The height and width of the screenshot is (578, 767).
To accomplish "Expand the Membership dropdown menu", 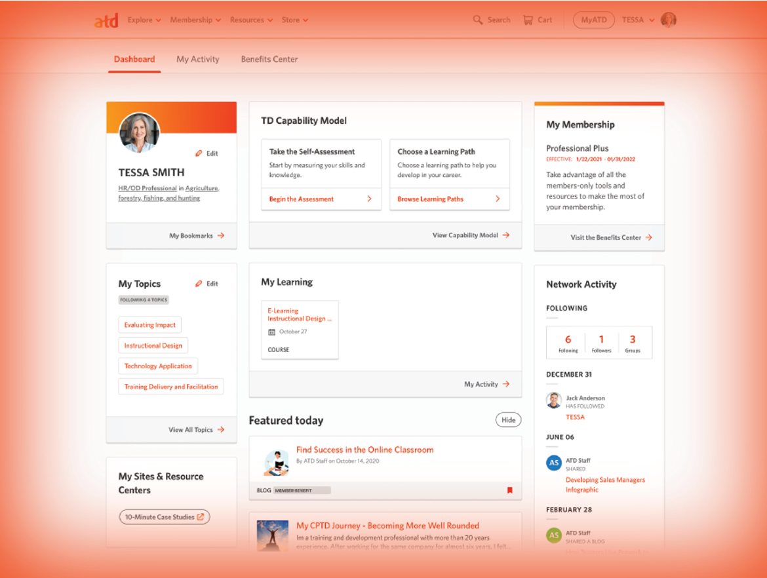I will click(x=195, y=20).
